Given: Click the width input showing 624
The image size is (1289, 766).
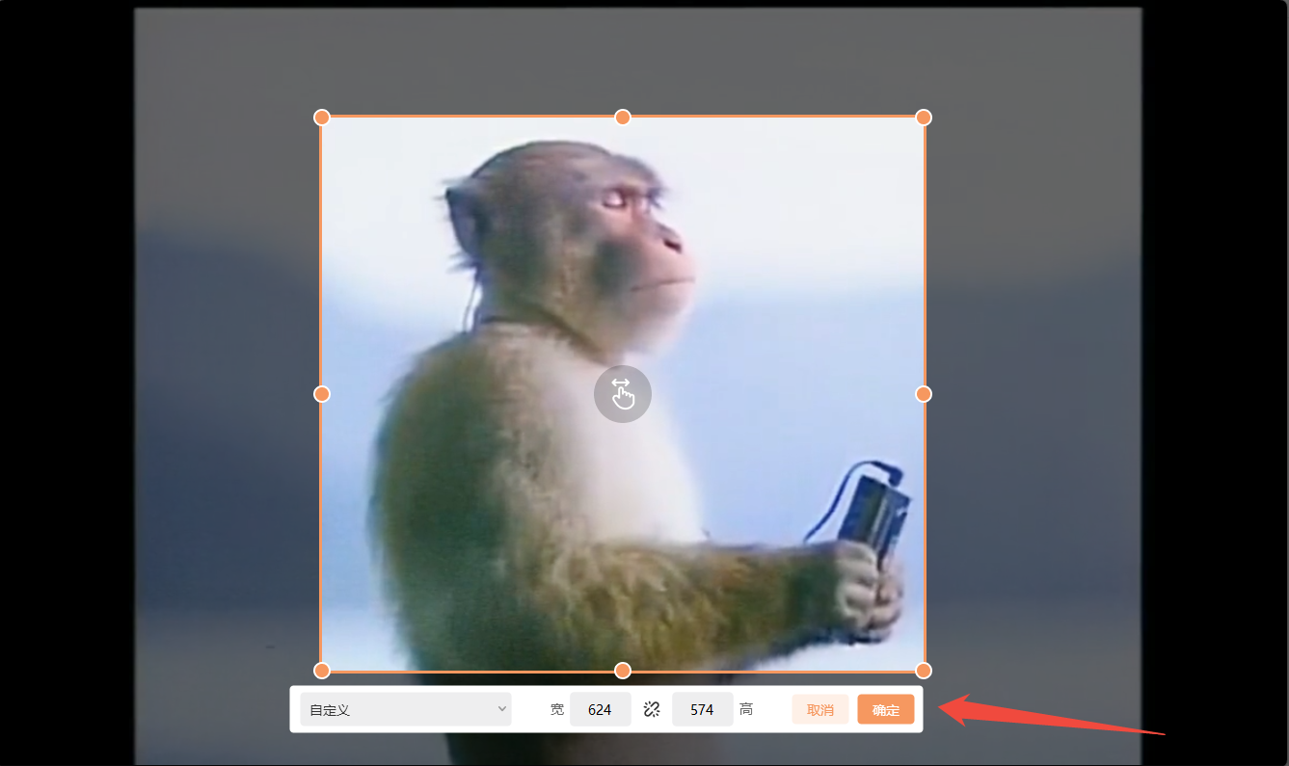Looking at the screenshot, I should (x=600, y=709).
